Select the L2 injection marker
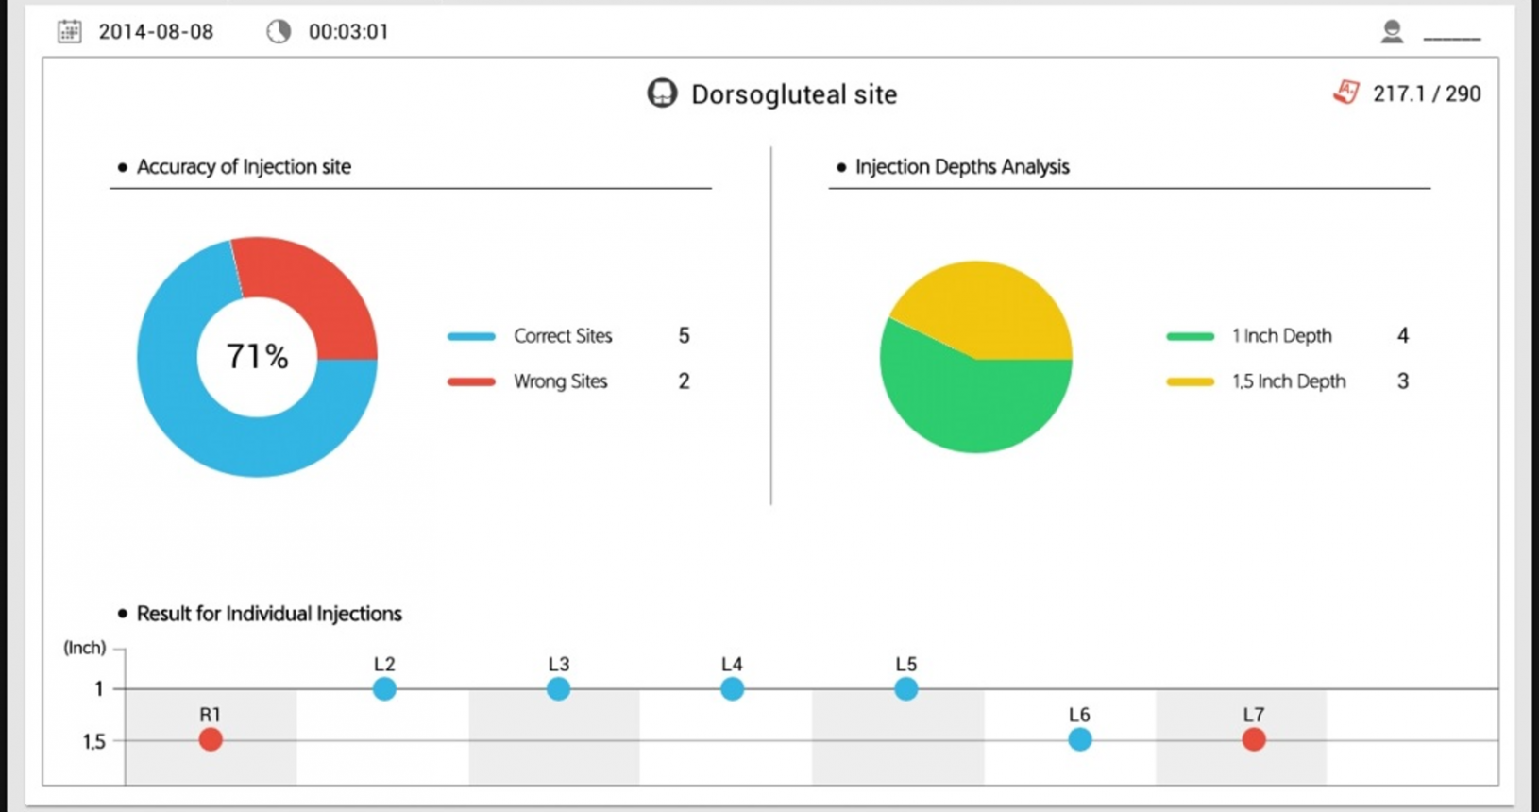The height and width of the screenshot is (812, 1539). (384, 689)
